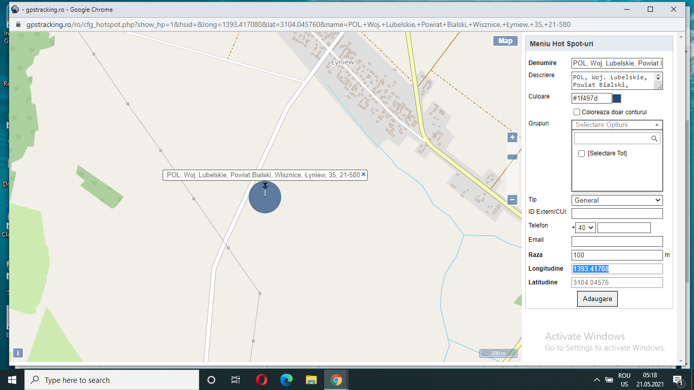
Task: Close the address popup label on map
Action: 363,175
